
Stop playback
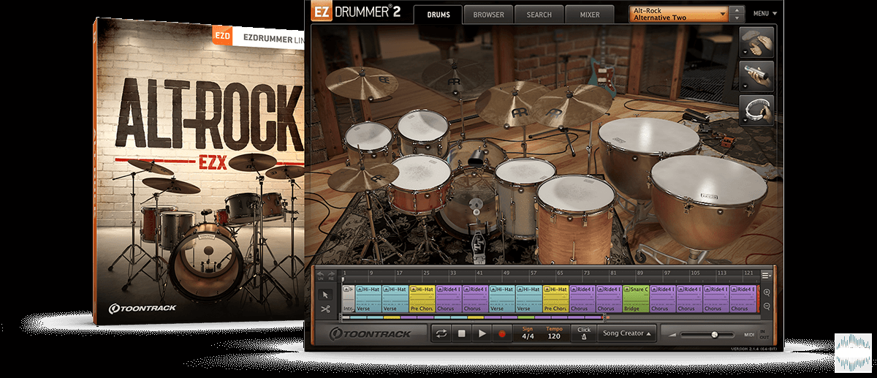click(x=461, y=333)
